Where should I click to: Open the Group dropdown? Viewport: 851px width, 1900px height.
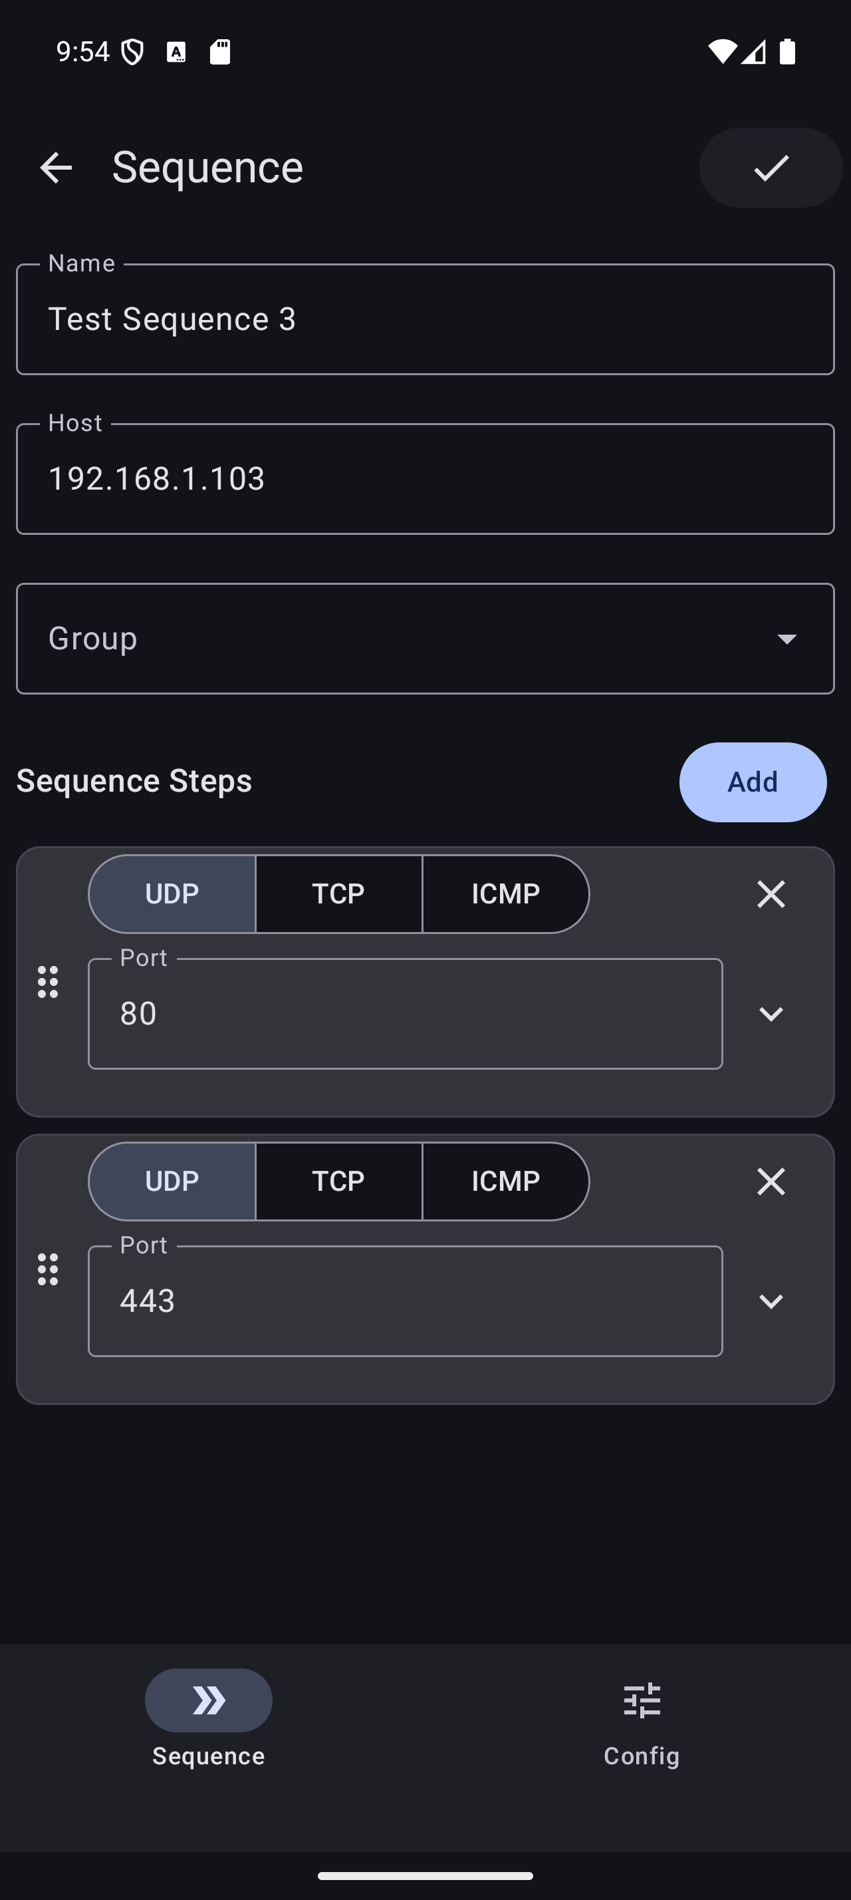[x=425, y=639]
